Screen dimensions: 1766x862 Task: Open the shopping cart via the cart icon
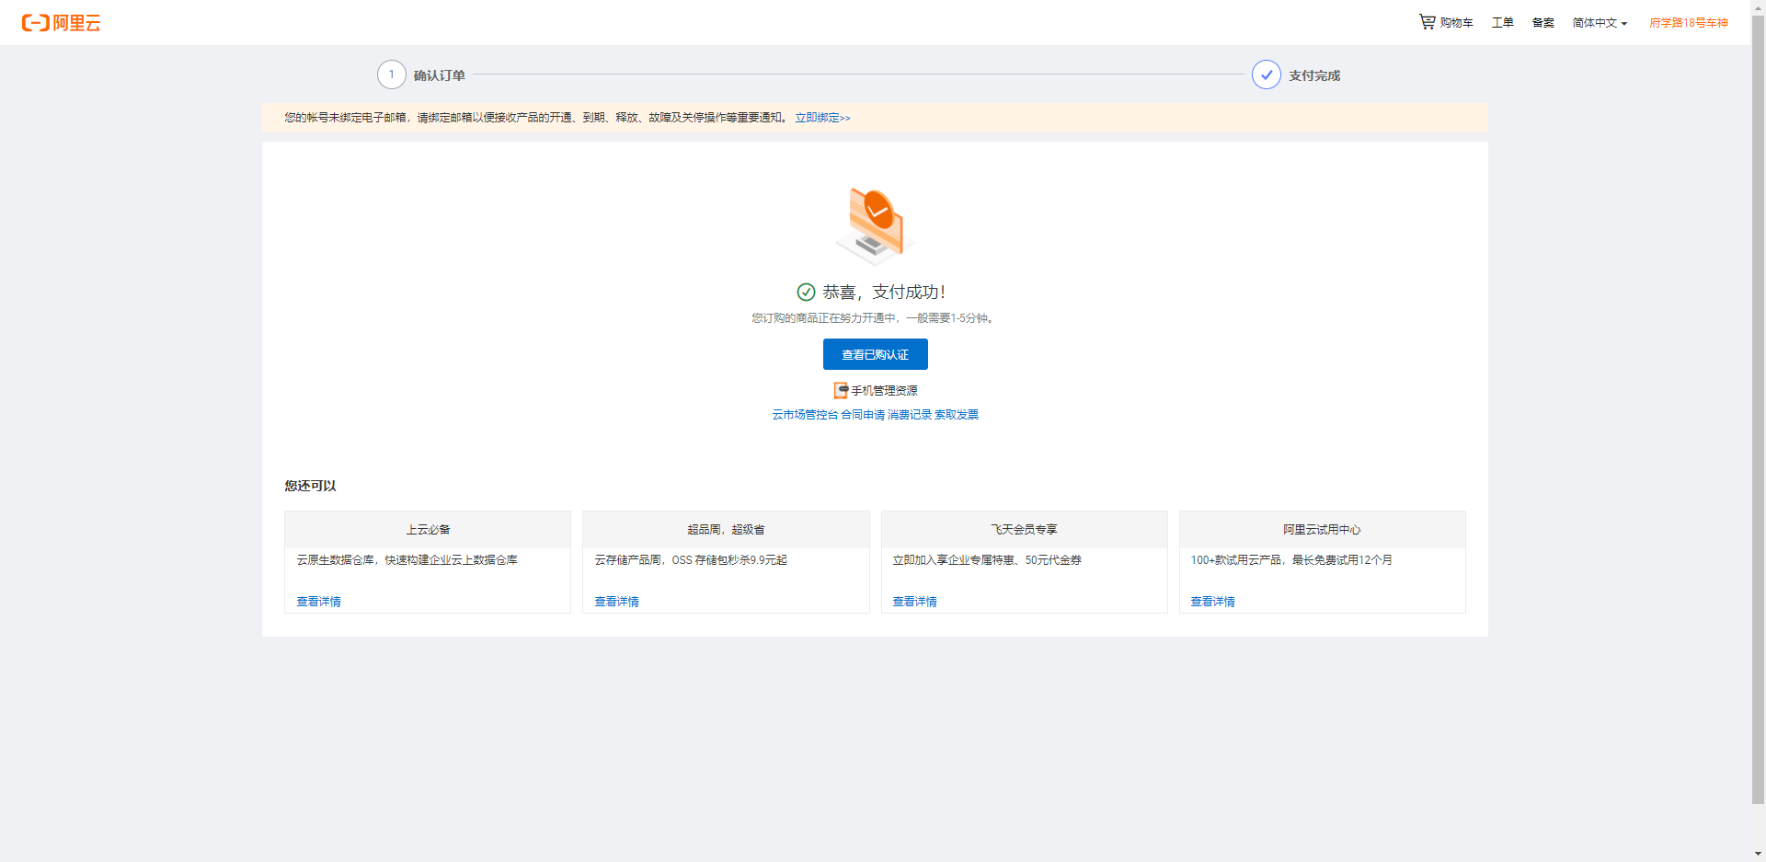click(x=1427, y=20)
